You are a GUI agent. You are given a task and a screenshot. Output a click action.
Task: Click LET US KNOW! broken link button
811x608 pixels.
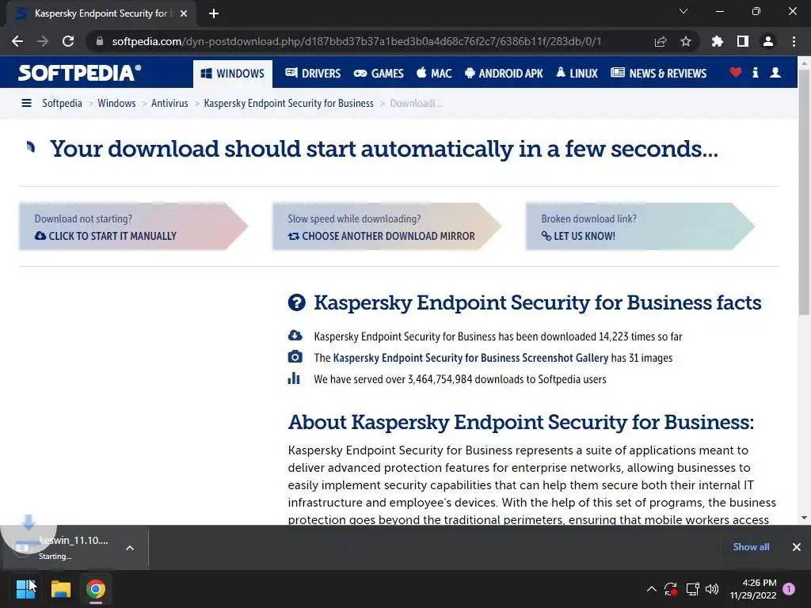pyautogui.click(x=578, y=236)
